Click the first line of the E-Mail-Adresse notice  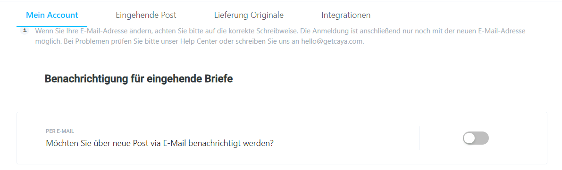click(280, 31)
